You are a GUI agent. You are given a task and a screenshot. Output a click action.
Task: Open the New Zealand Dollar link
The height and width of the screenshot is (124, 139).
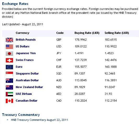tap(29, 87)
